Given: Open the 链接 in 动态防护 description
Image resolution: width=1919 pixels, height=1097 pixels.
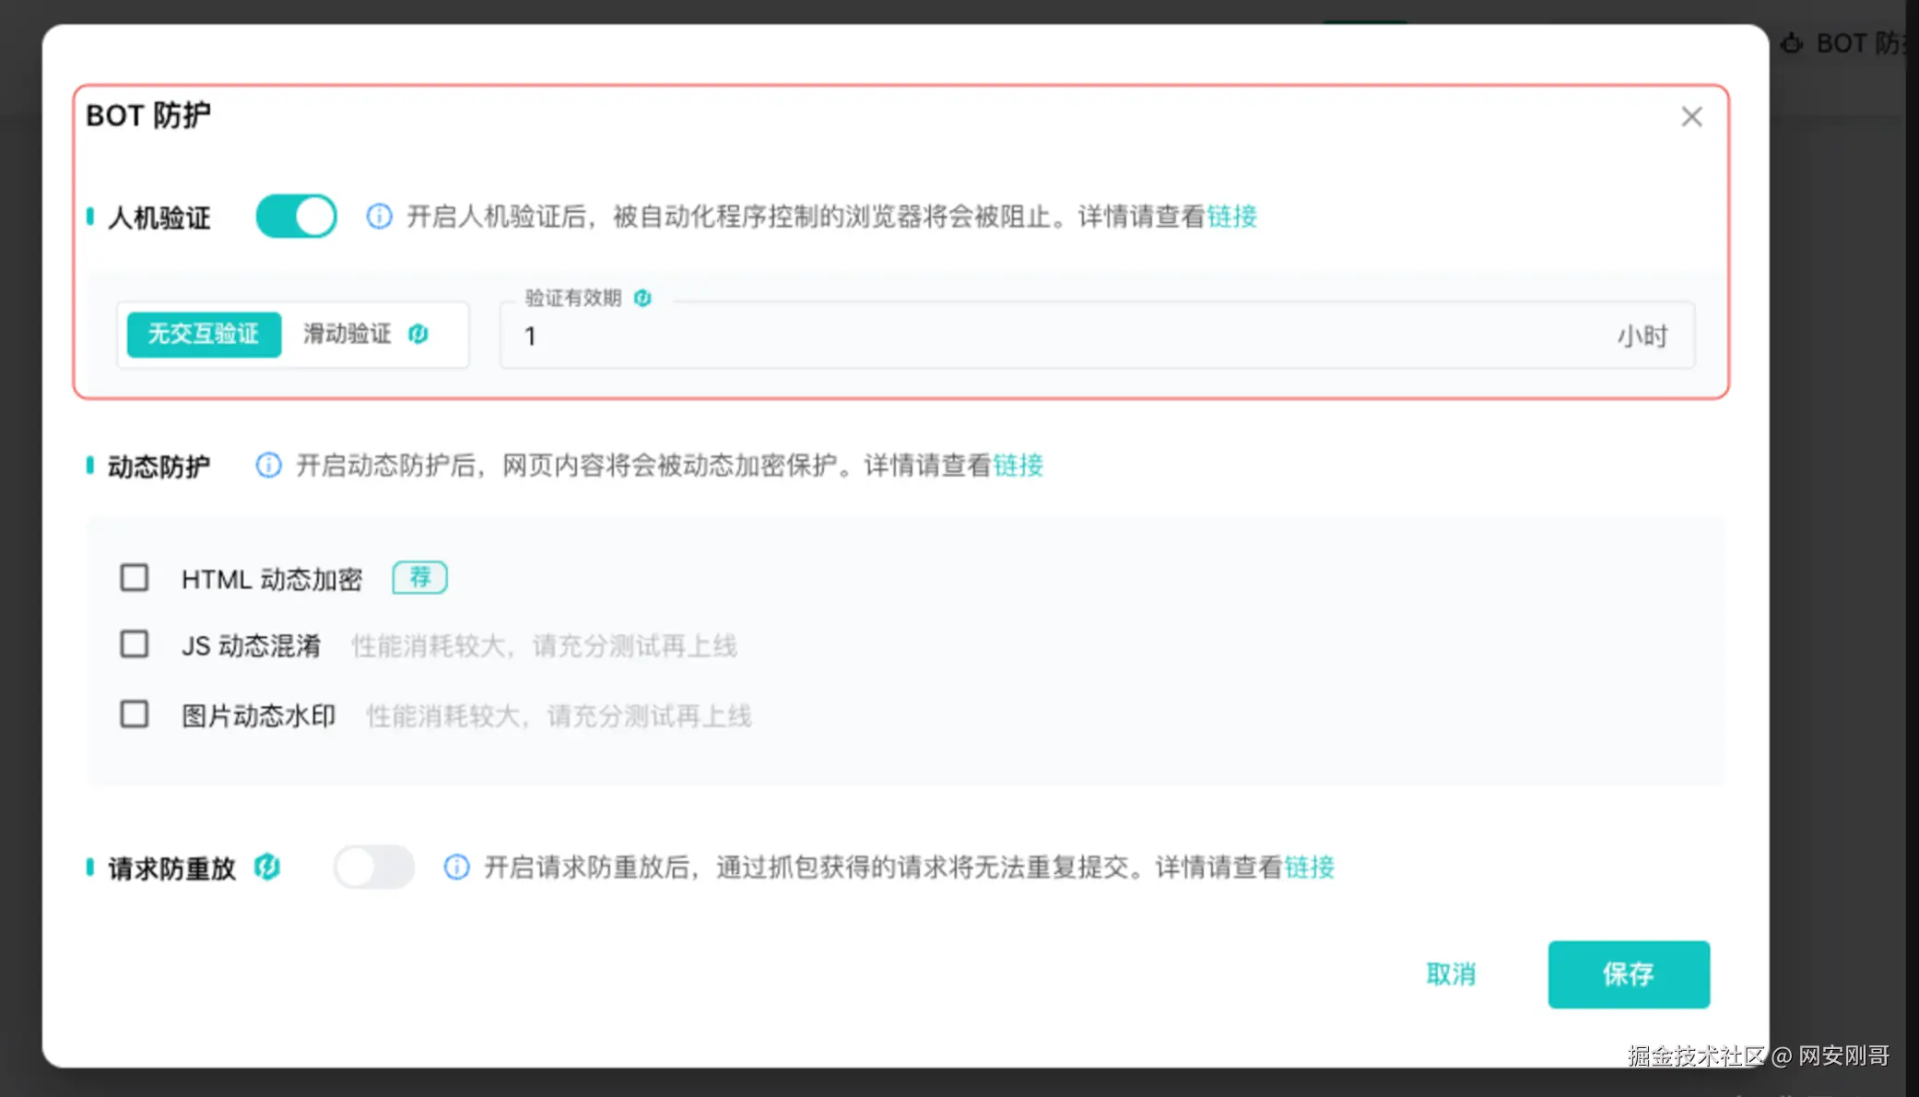Looking at the screenshot, I should (x=1018, y=466).
